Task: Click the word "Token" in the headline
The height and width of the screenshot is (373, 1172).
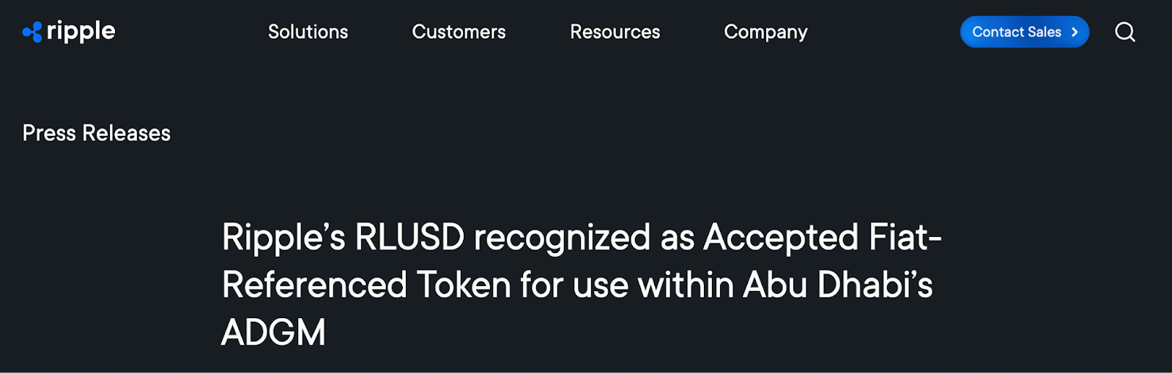Action: 464,285
